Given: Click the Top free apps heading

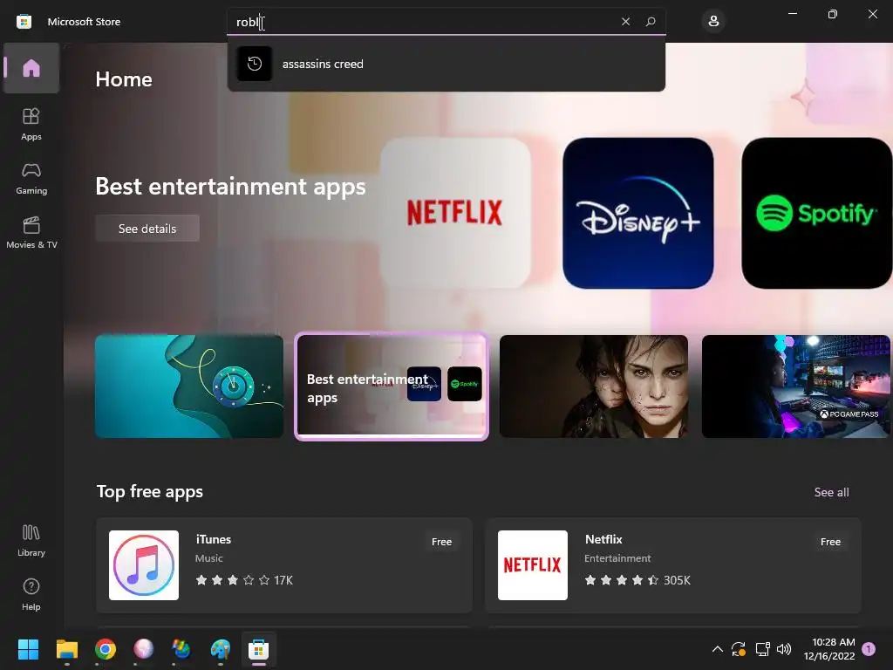Looking at the screenshot, I should 150,492.
